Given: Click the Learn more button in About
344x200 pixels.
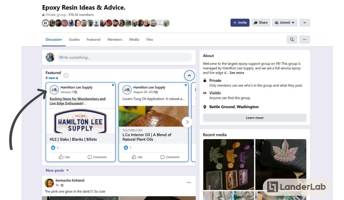Looking at the screenshot, I should (255, 118).
